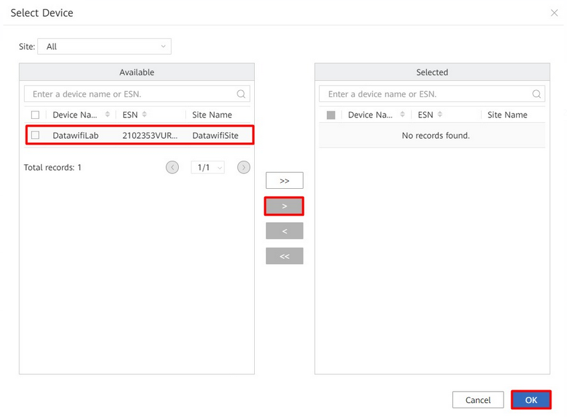
Task: Toggle select-all checkbox in Selected header
Action: [330, 115]
